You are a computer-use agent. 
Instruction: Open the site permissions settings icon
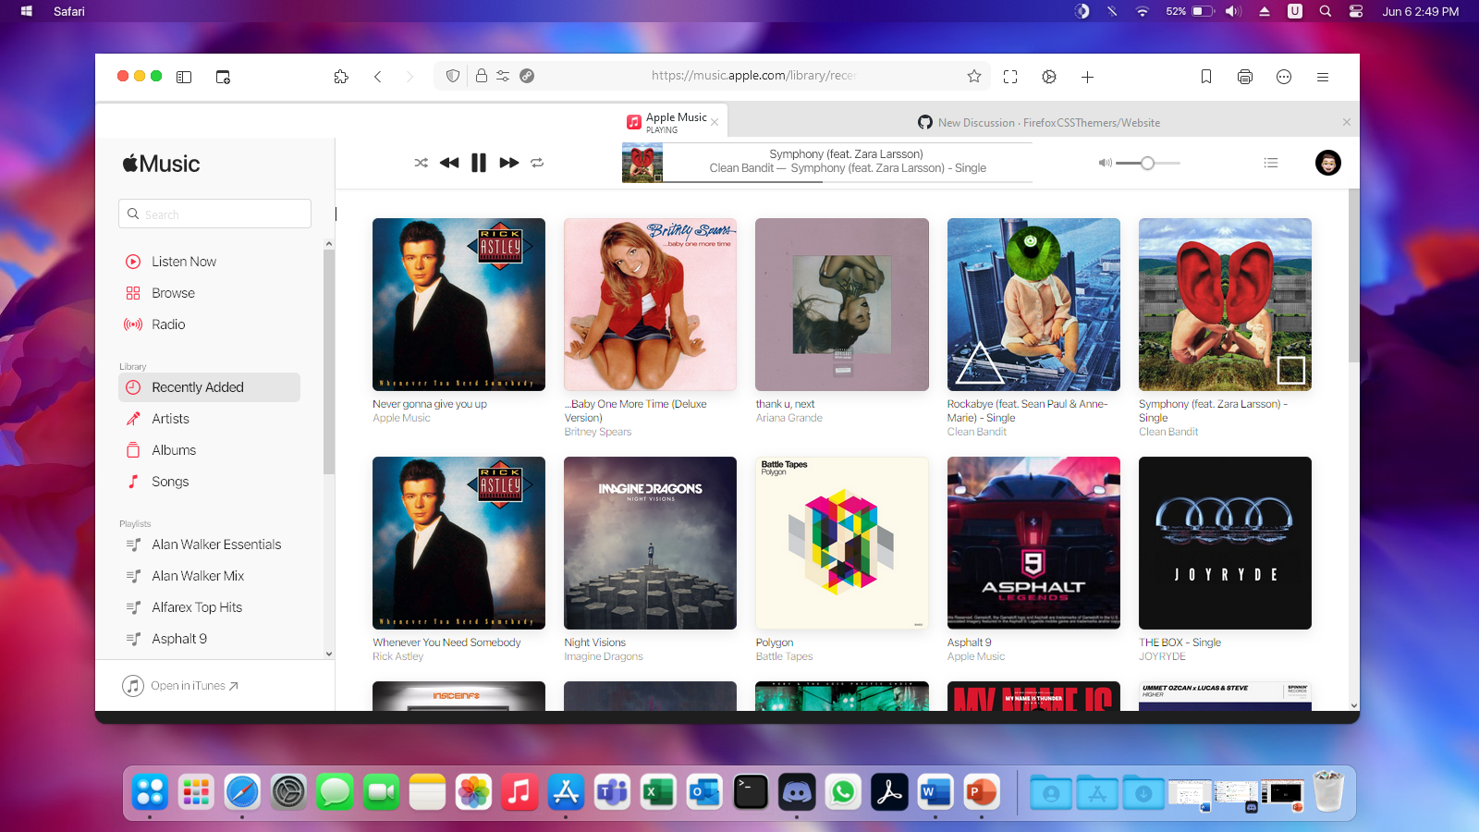click(x=503, y=76)
